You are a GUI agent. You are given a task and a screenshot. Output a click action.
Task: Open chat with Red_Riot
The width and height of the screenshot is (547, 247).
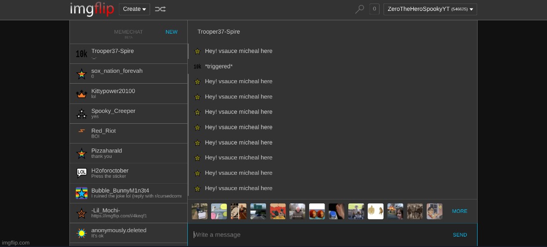point(128,134)
